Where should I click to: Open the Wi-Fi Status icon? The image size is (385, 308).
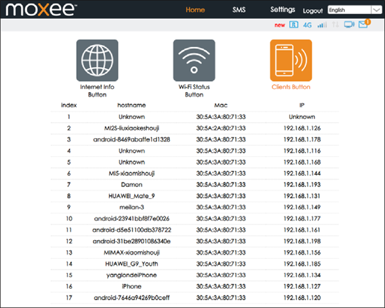tap(194, 60)
